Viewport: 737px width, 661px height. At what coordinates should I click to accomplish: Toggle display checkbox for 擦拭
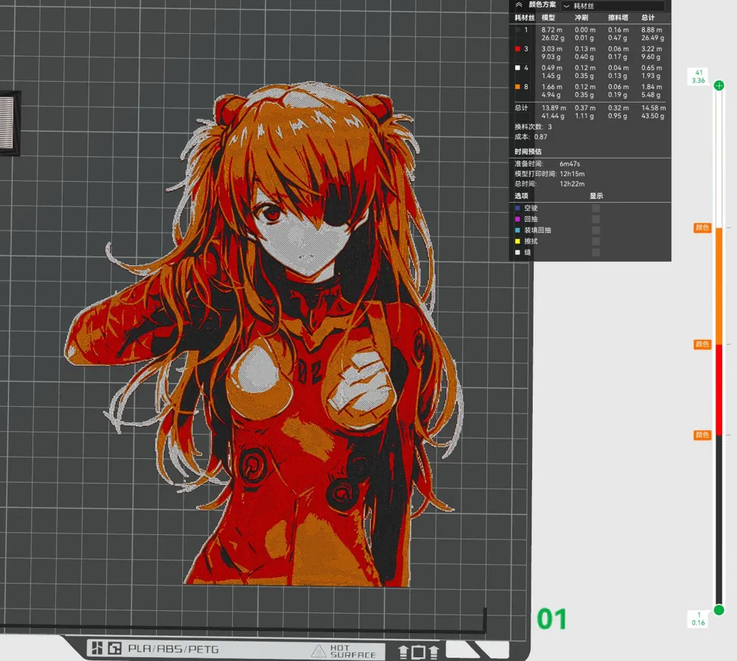pos(595,241)
